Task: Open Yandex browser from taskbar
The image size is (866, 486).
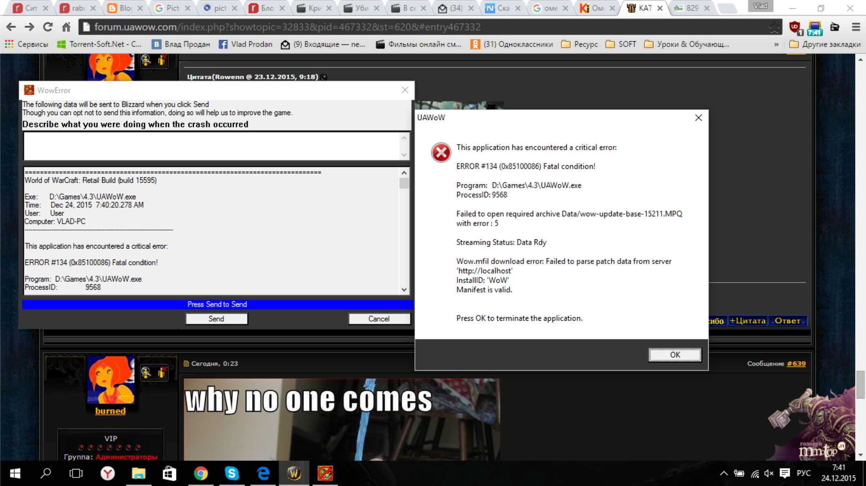Action: click(x=107, y=473)
